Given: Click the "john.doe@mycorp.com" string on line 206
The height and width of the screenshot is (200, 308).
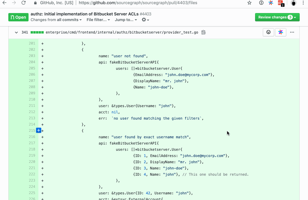Looking at the screenshot, I should pyautogui.click(x=188, y=75).
